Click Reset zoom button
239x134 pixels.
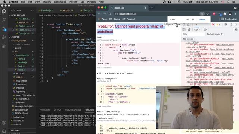202,20
